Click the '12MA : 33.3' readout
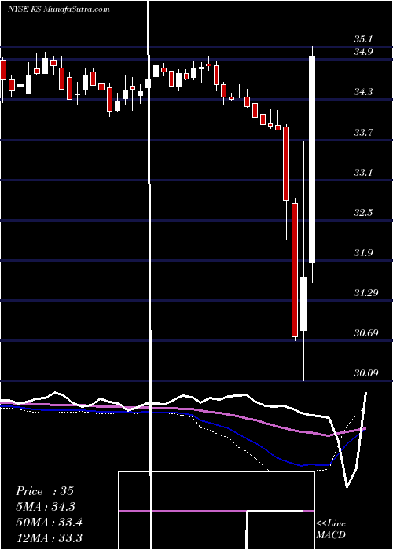The width and height of the screenshot is (393, 550). pos(49,537)
